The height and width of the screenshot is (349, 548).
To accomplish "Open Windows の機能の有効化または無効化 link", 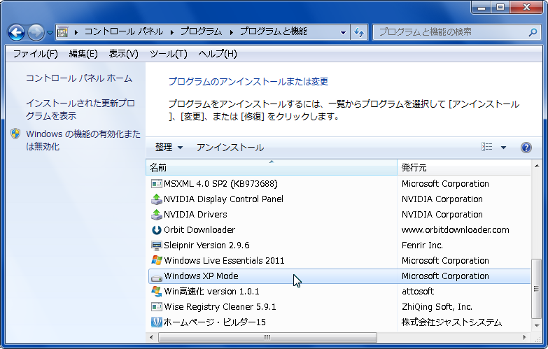I will point(83,140).
